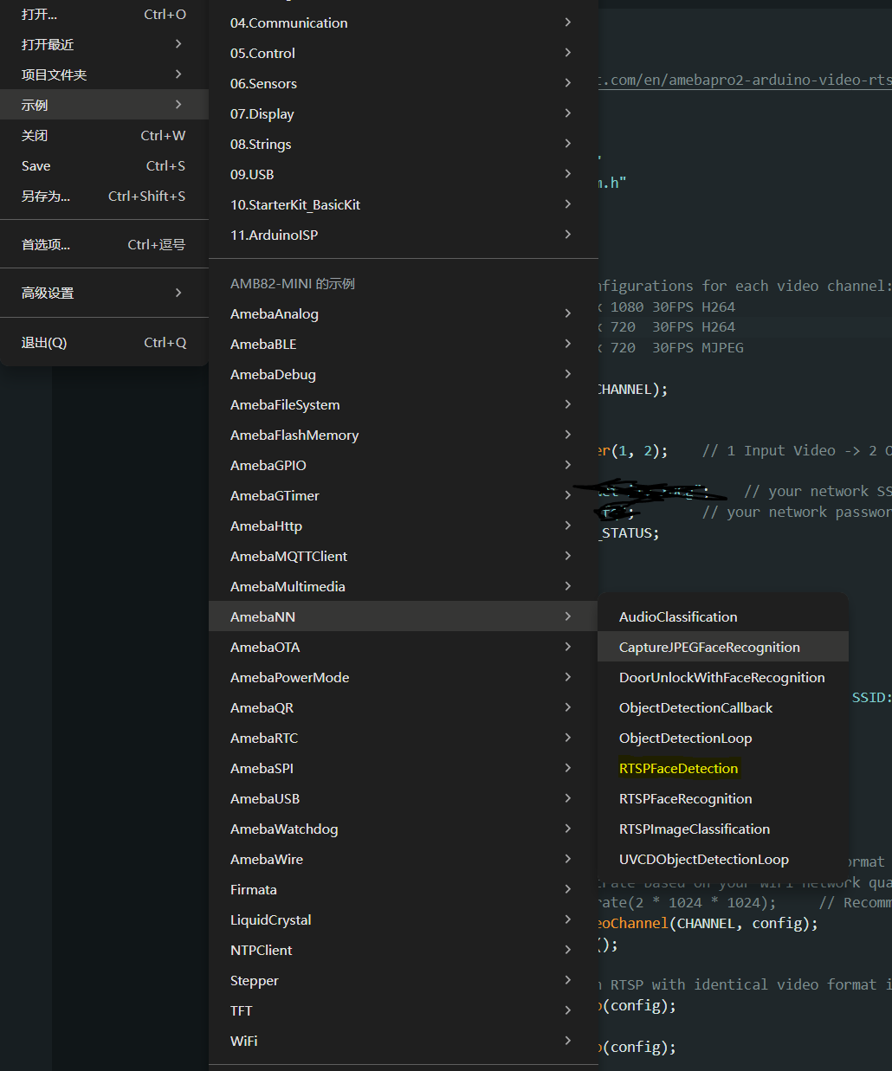Open the AmebaPowerMode examples
This screenshot has width=892, height=1071.
click(404, 677)
